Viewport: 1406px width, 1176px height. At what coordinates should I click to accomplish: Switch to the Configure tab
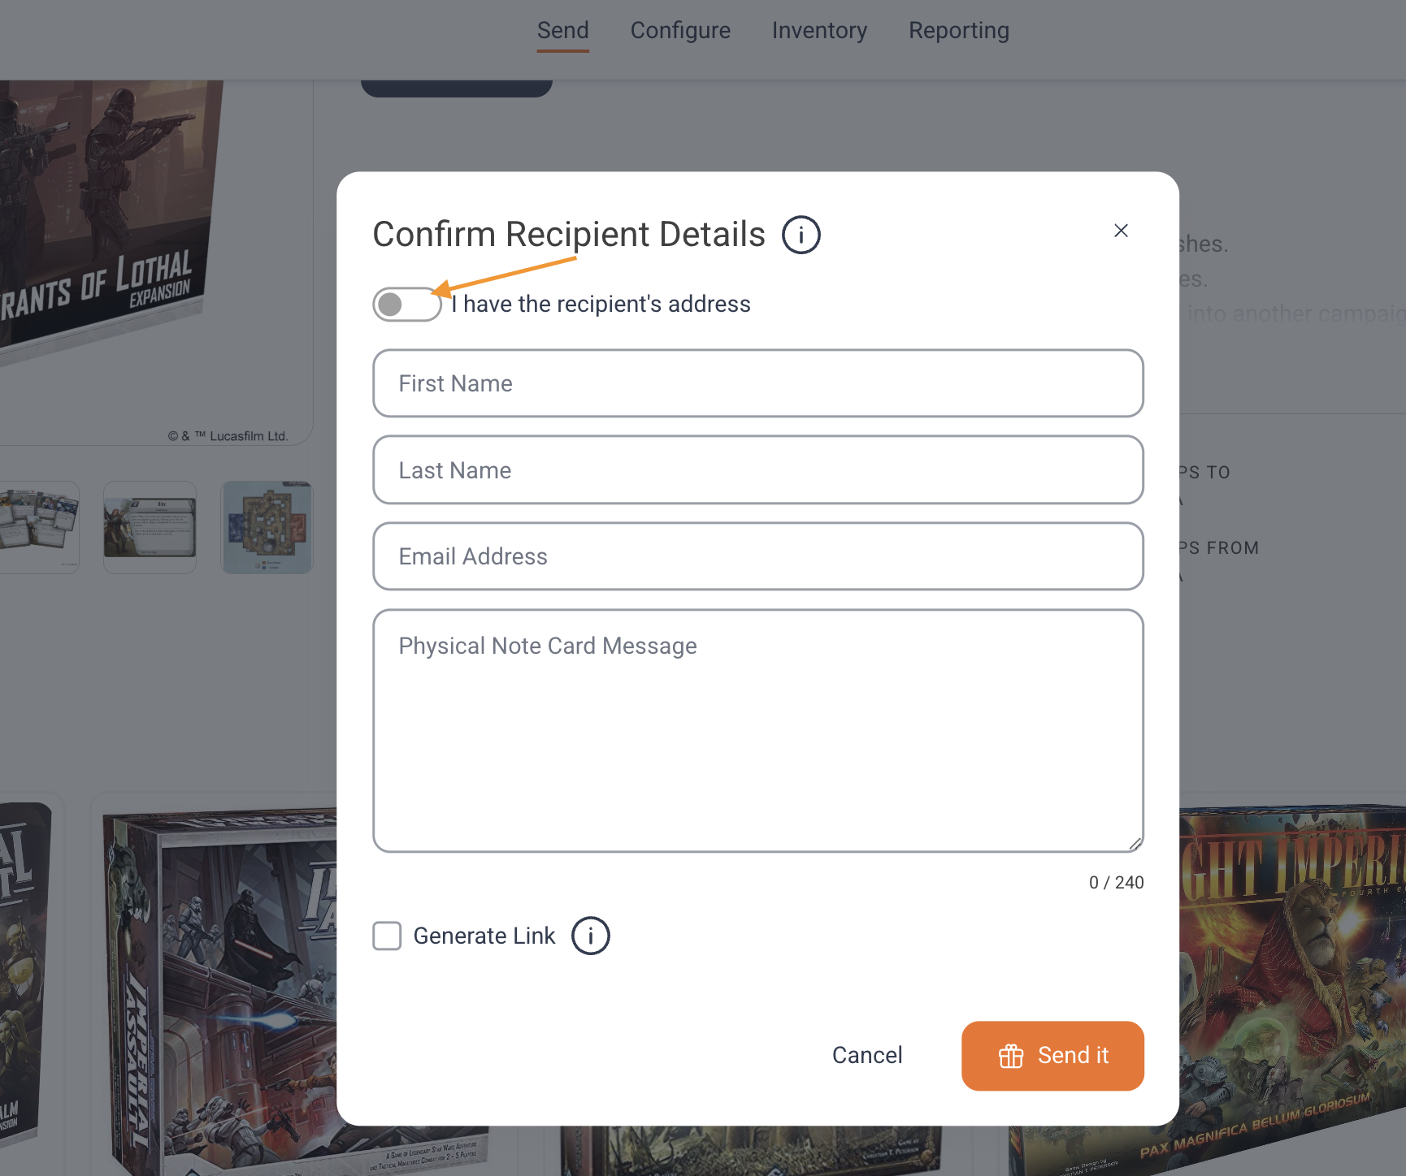tap(680, 31)
